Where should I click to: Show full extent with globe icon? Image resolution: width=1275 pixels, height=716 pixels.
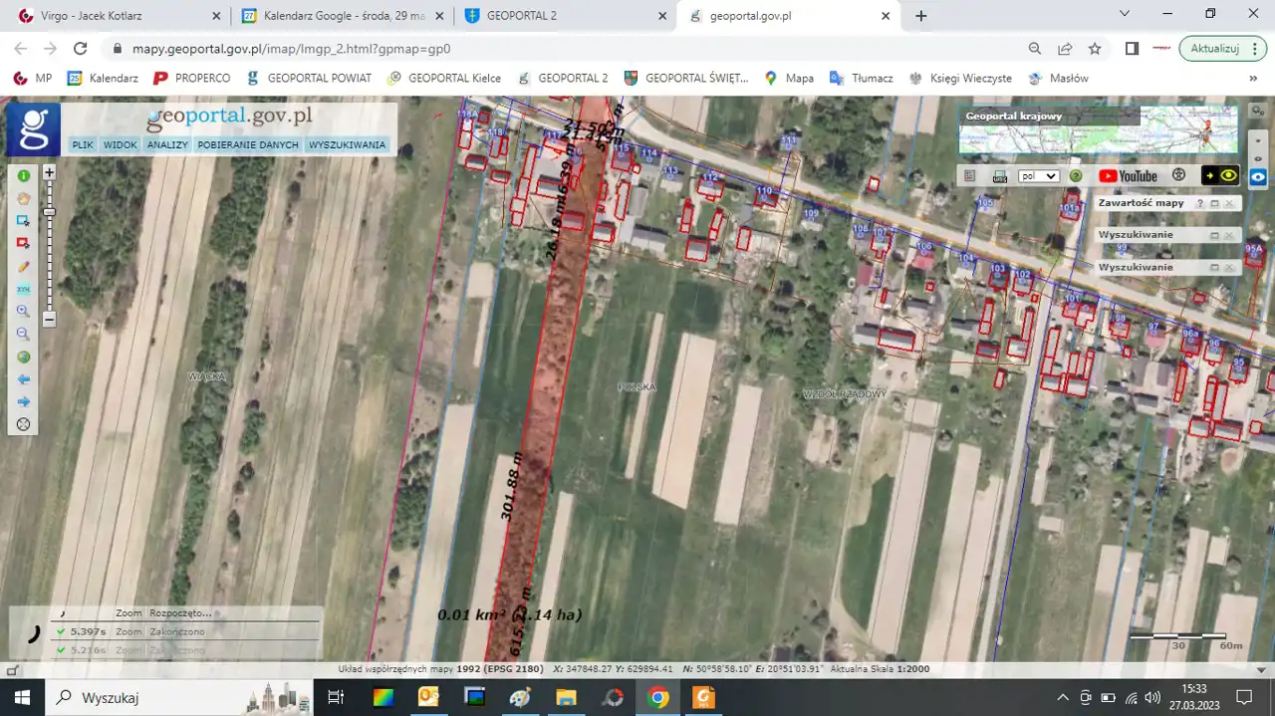tap(23, 358)
